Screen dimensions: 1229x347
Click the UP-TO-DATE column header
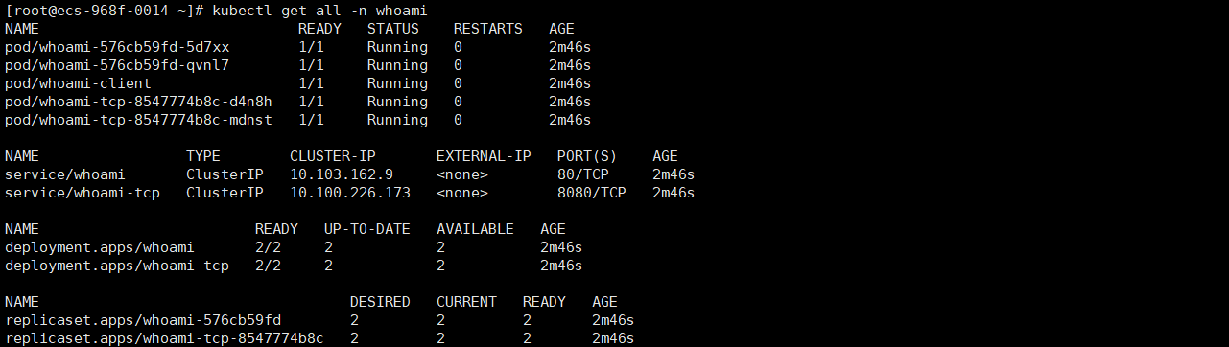coord(367,229)
